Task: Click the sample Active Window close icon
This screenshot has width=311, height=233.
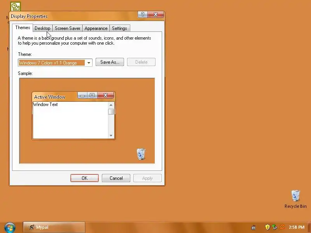Action: coord(105,95)
